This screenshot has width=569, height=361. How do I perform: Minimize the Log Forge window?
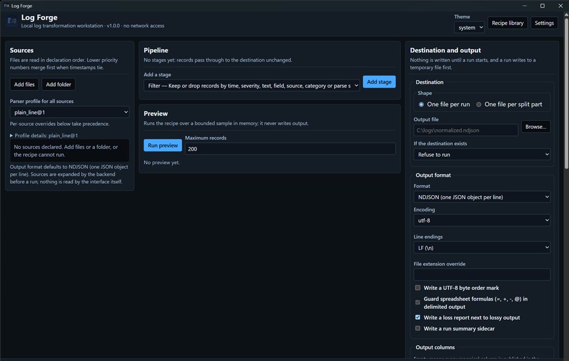(524, 6)
